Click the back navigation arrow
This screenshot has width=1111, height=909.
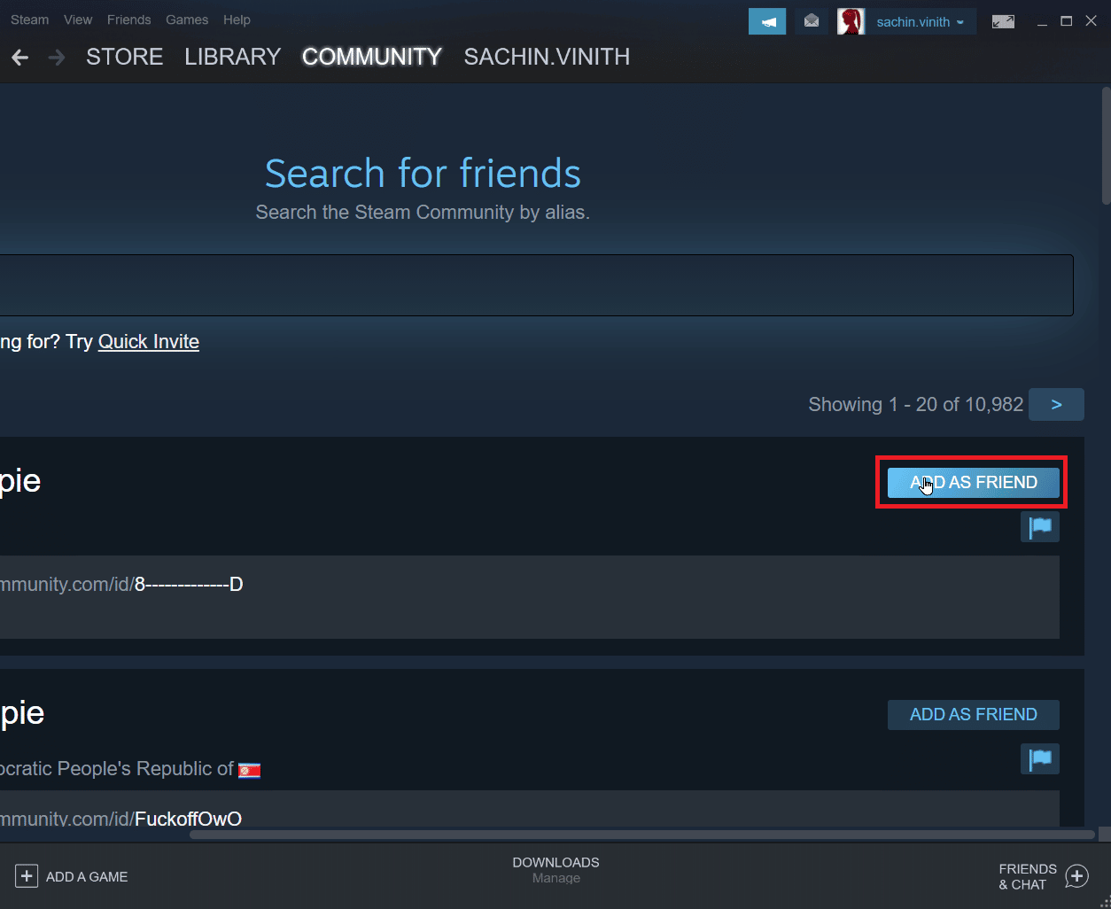pyautogui.click(x=19, y=58)
